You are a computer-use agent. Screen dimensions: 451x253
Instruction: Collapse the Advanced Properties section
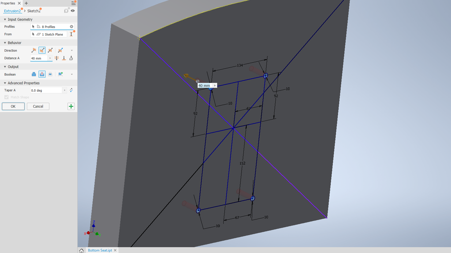coord(6,83)
